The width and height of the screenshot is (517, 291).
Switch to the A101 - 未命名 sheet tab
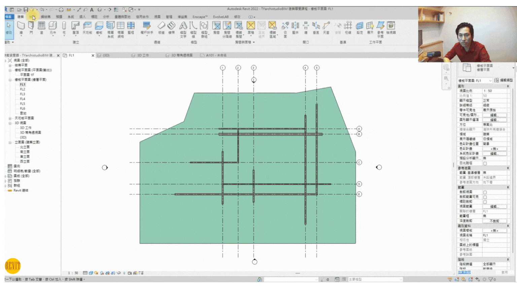[x=216, y=55]
